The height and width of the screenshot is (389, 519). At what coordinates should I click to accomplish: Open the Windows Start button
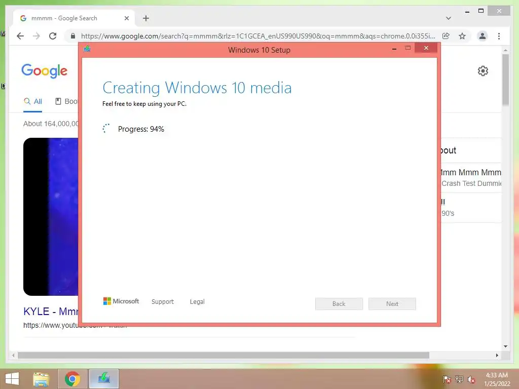(x=12, y=379)
